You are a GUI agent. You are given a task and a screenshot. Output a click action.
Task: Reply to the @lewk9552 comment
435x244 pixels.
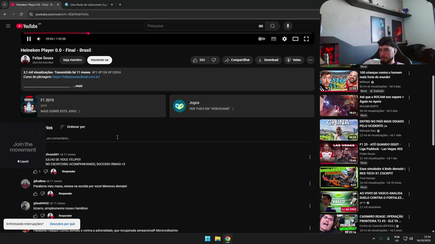65,216
